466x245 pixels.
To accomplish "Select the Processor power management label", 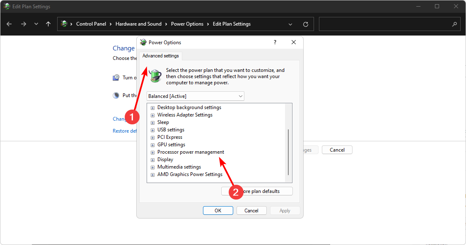I will 191,152.
